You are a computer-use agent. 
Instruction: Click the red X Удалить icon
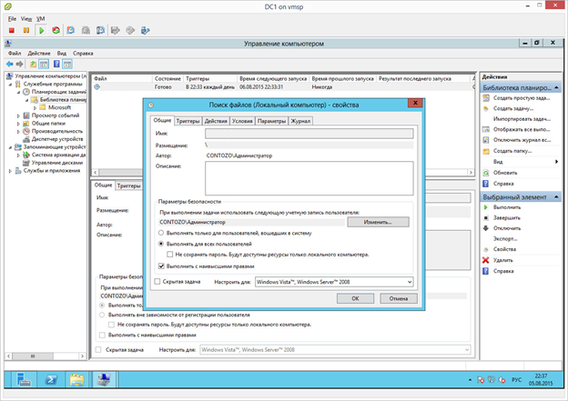486,260
